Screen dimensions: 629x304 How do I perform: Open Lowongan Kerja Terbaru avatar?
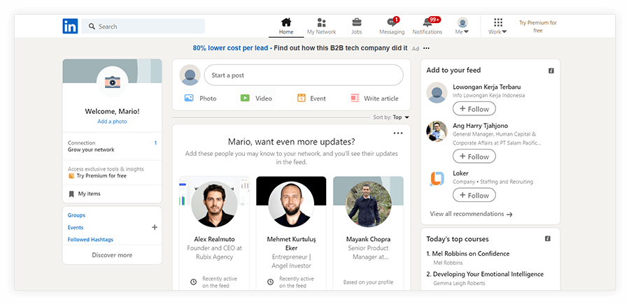(x=437, y=92)
